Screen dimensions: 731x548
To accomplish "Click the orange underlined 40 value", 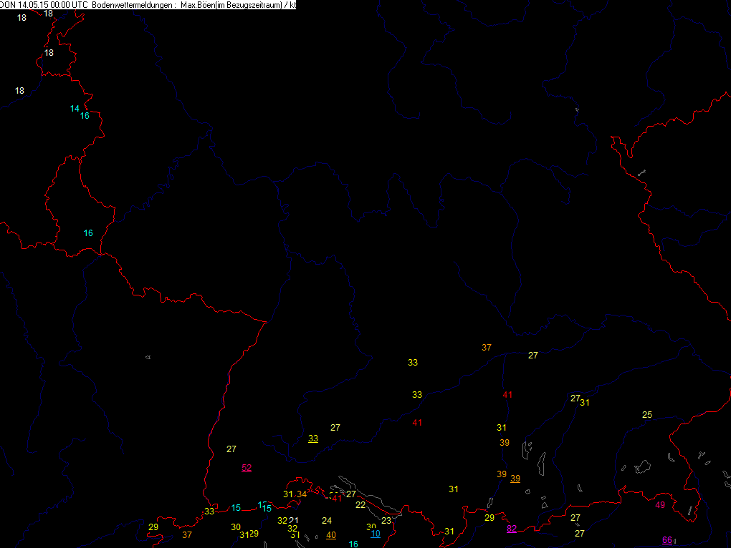I will (x=330, y=534).
